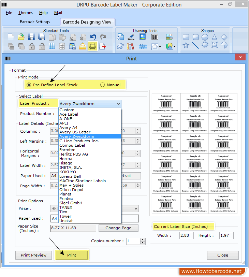Click the Open folder icon
Image resolution: width=249 pixels, height=277 pixels.
tap(21, 37)
